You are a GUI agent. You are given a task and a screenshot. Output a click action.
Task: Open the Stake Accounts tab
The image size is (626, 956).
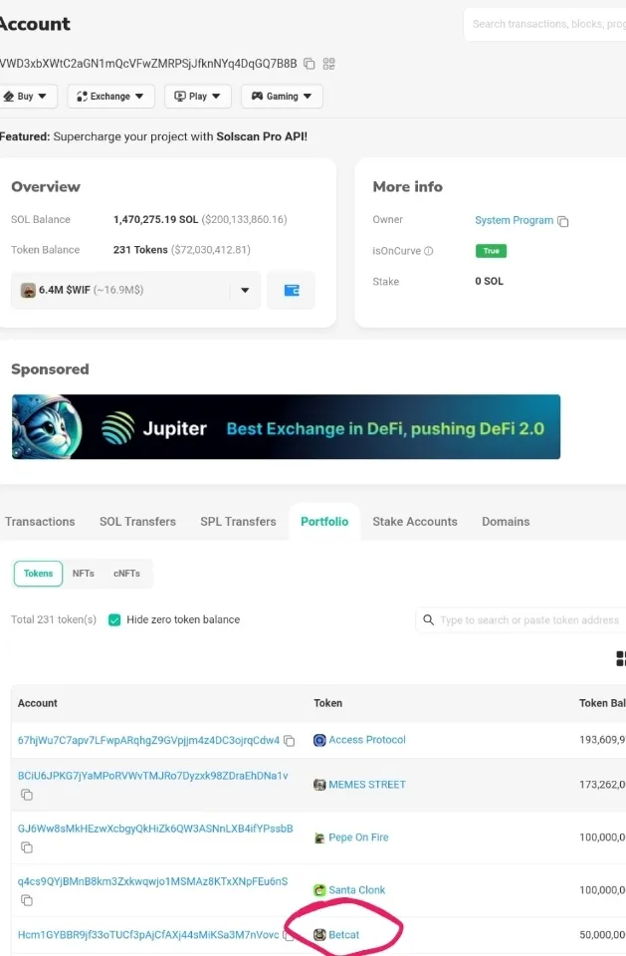415,522
